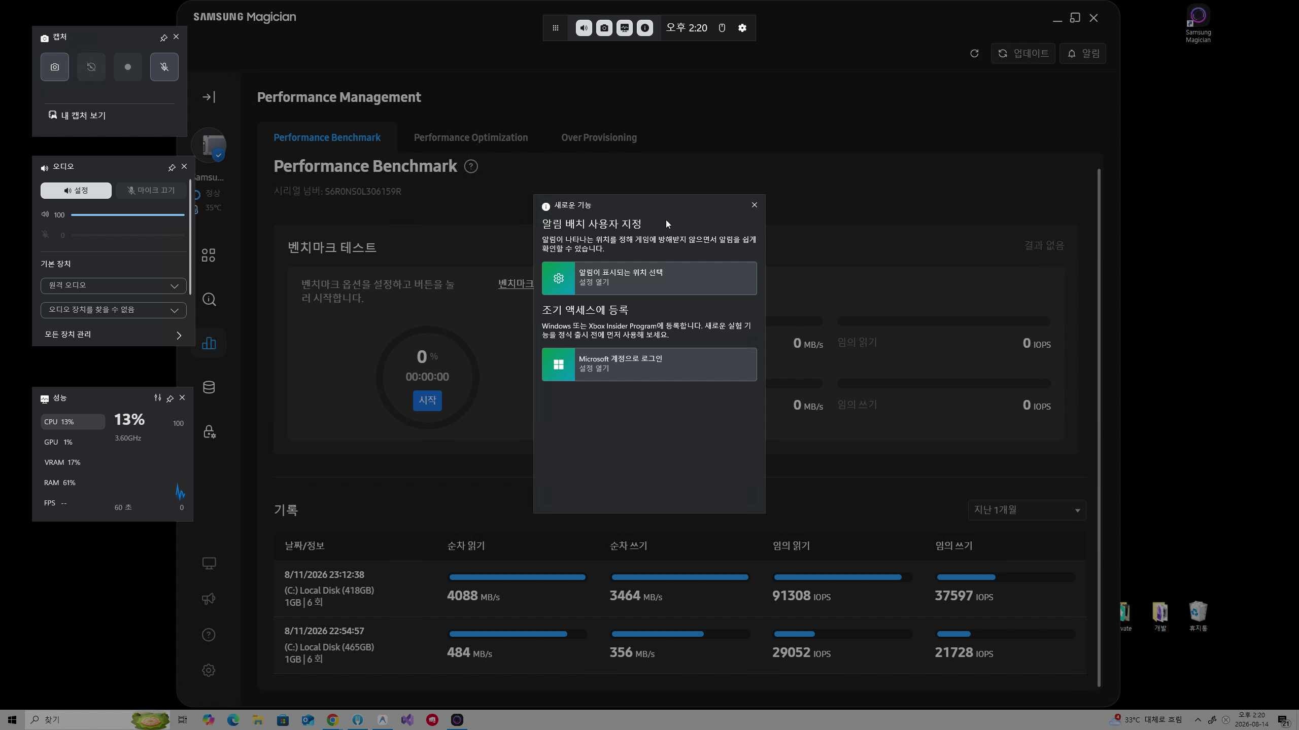1299x730 pixels.
Task: Open the dashboard grid icon in Magician sidebar
Action: click(209, 255)
